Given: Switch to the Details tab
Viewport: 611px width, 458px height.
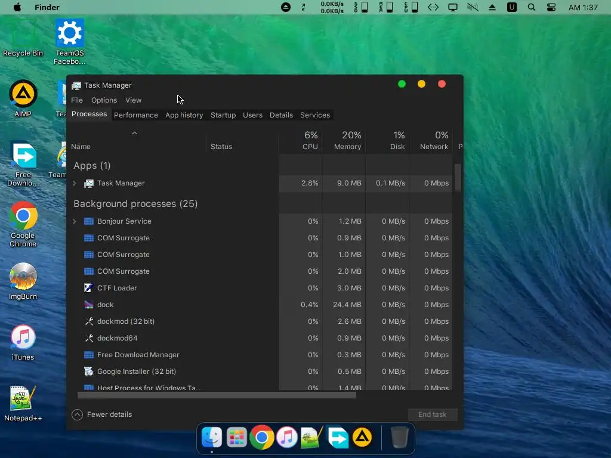Looking at the screenshot, I should click(x=282, y=115).
